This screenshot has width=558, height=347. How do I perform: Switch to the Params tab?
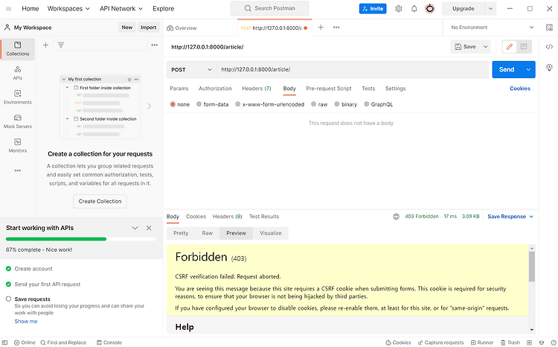pos(179,89)
